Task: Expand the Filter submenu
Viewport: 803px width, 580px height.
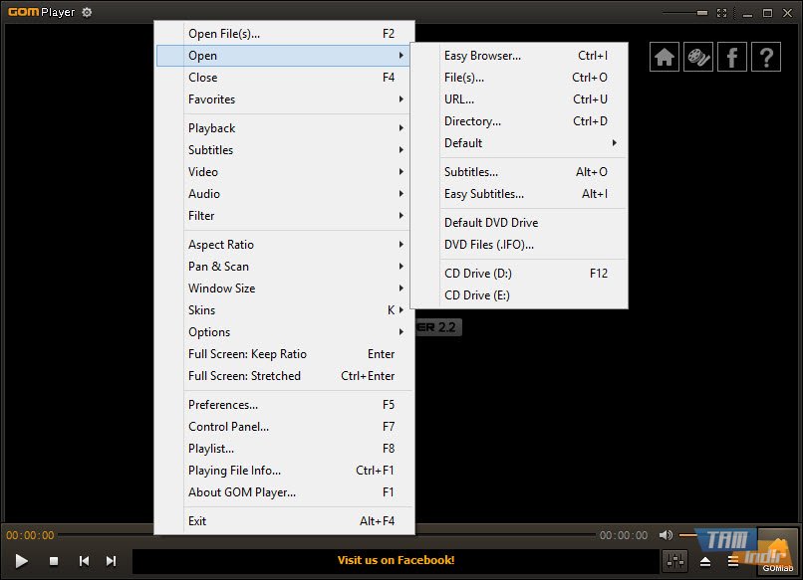Action: [285, 216]
